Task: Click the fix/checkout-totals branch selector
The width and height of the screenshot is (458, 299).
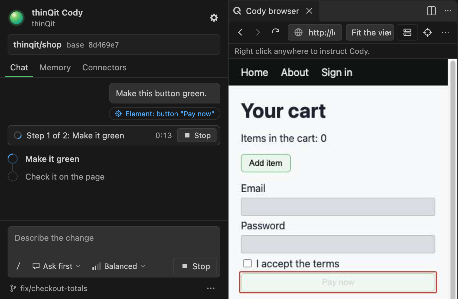Action: point(49,288)
